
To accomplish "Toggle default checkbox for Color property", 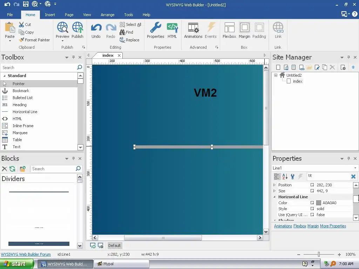I will tap(312, 203).
